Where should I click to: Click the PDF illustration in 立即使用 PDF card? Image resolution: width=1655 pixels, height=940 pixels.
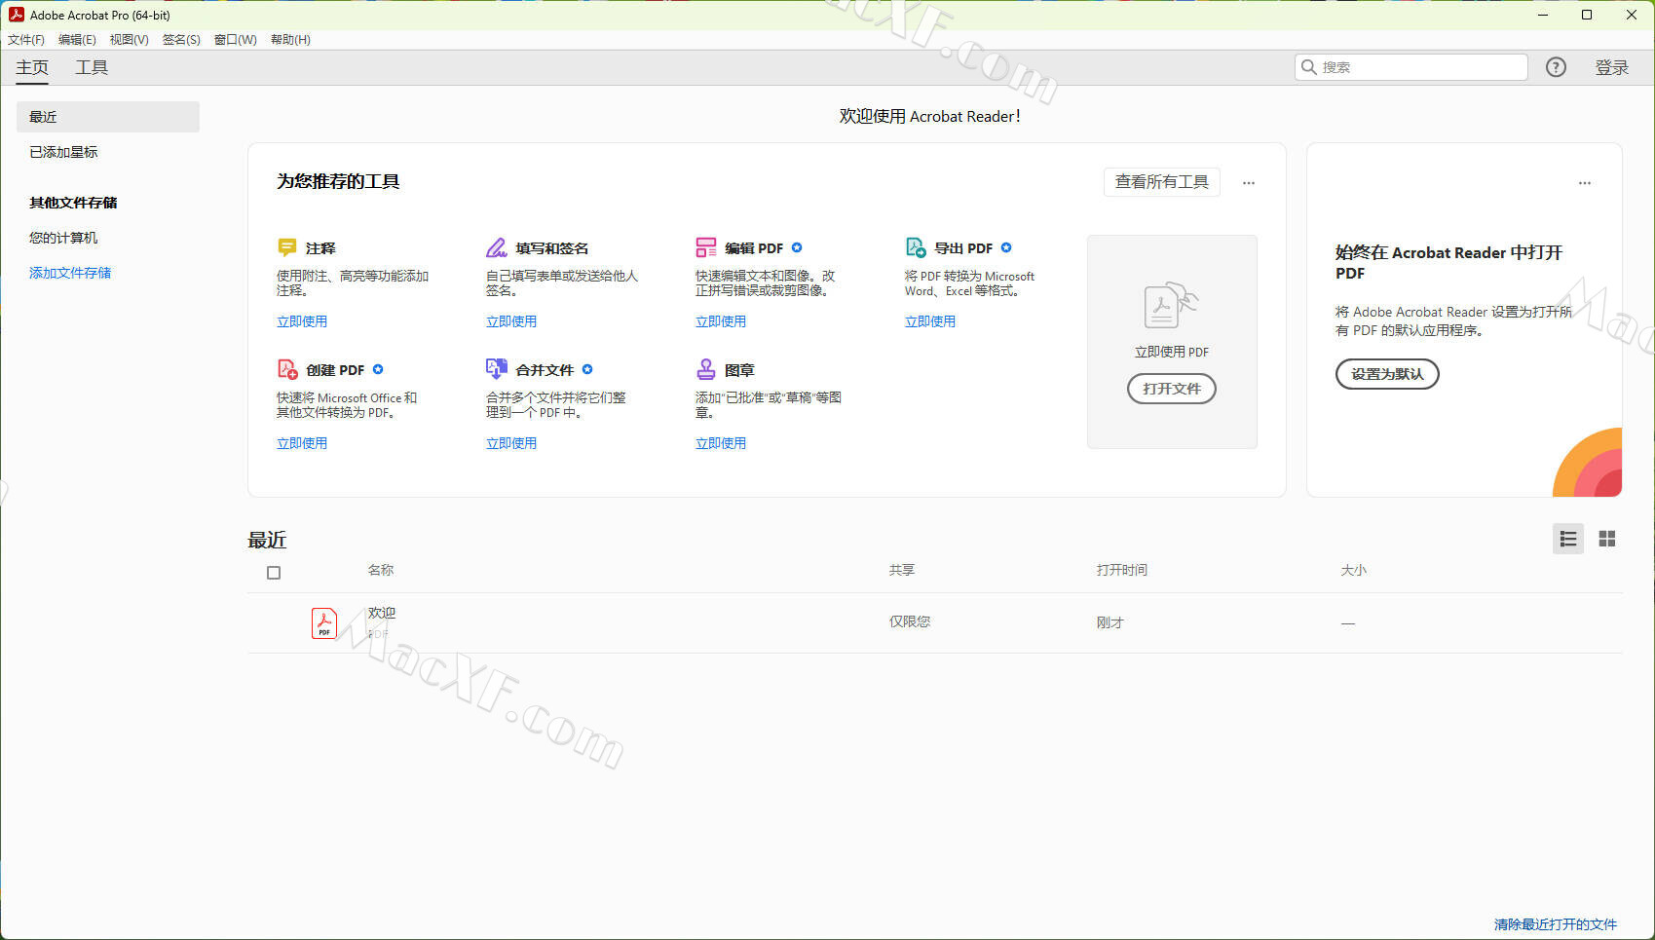point(1171,306)
